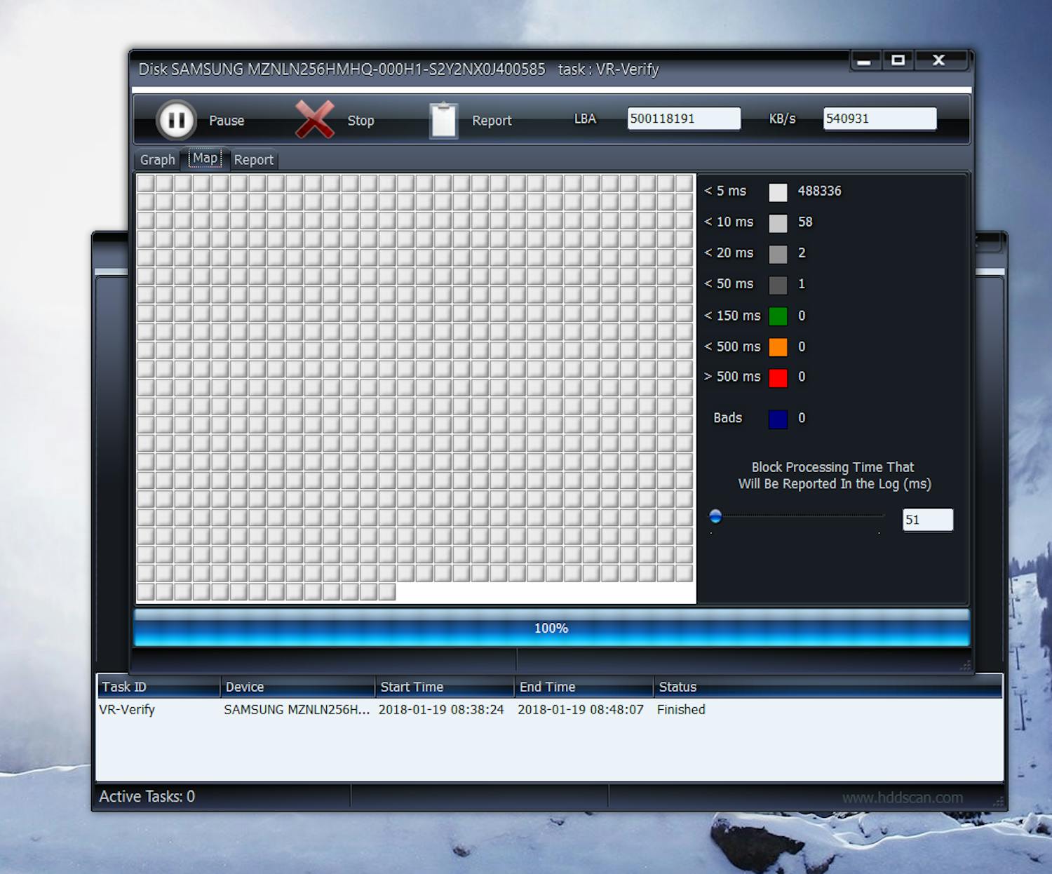Click the LBA value field

point(684,118)
